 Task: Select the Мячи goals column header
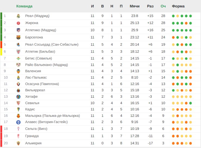(135, 6)
